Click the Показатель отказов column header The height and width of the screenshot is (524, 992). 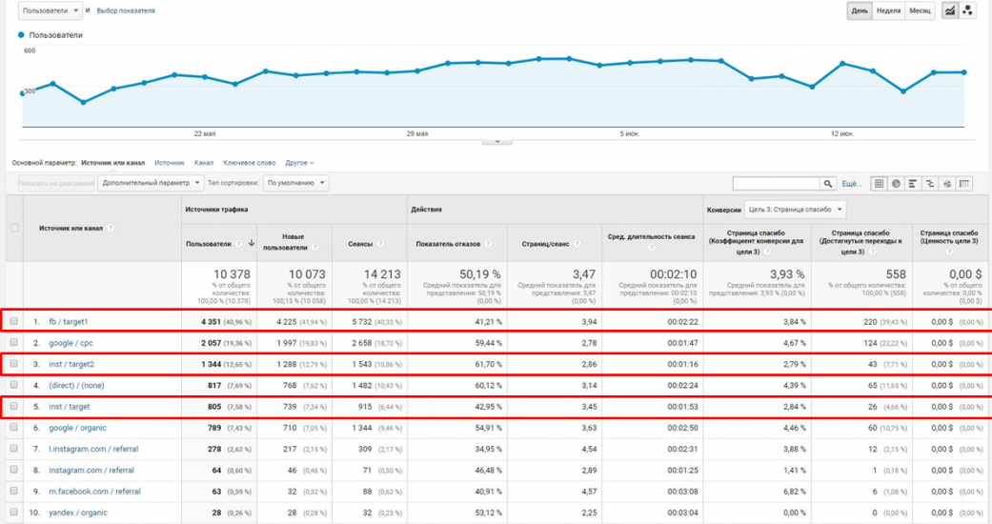click(x=448, y=244)
